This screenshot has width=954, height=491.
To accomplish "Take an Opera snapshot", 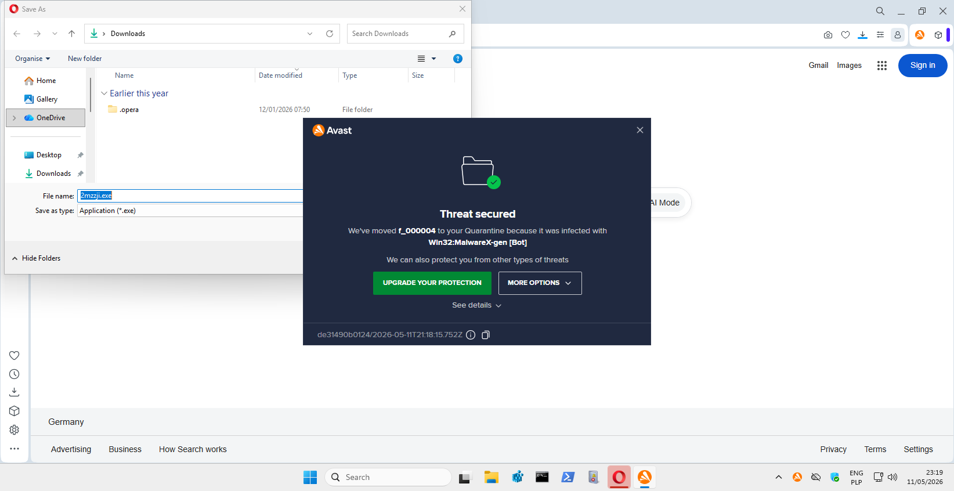I will [x=828, y=35].
